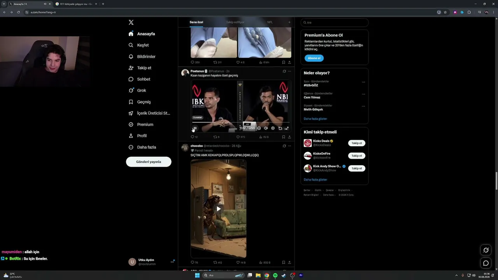Viewport: 498px width, 280px height.
Task: Open Spotify from the taskbar
Action: click(x=275, y=275)
